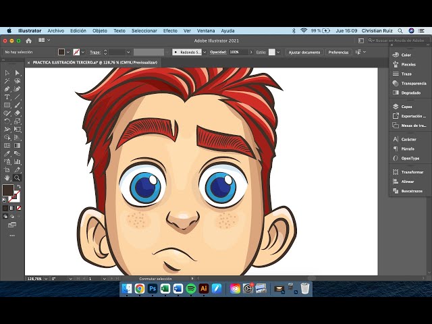Open the artboard number dropdown
This screenshot has width=432, height=324.
point(105,279)
